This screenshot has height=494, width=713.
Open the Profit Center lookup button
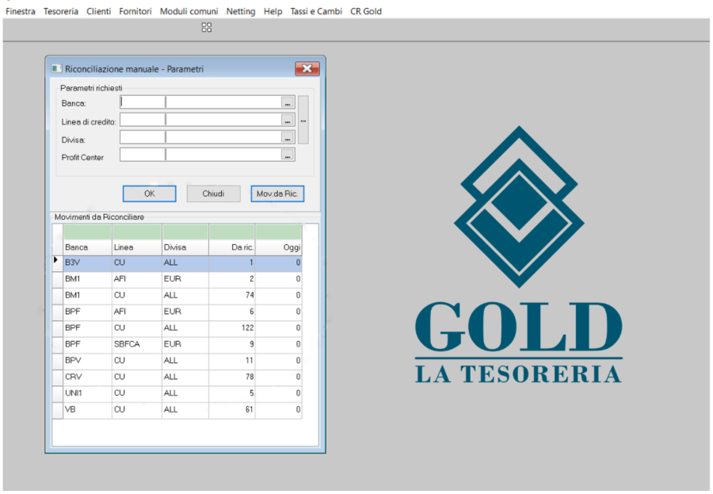click(288, 156)
